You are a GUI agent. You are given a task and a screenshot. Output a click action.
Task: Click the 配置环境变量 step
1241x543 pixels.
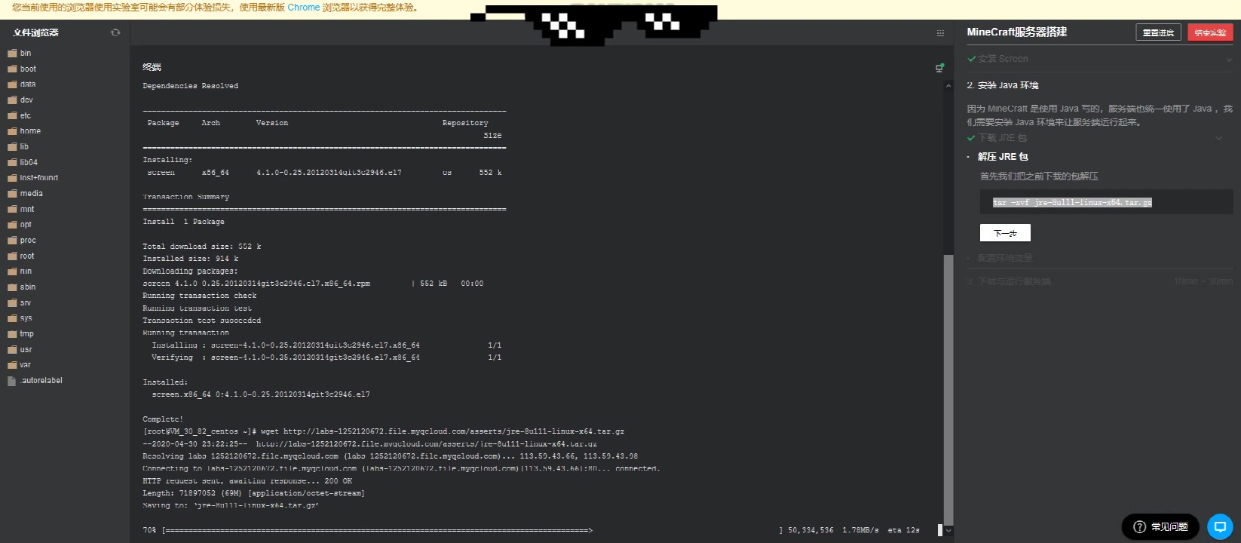[1005, 258]
